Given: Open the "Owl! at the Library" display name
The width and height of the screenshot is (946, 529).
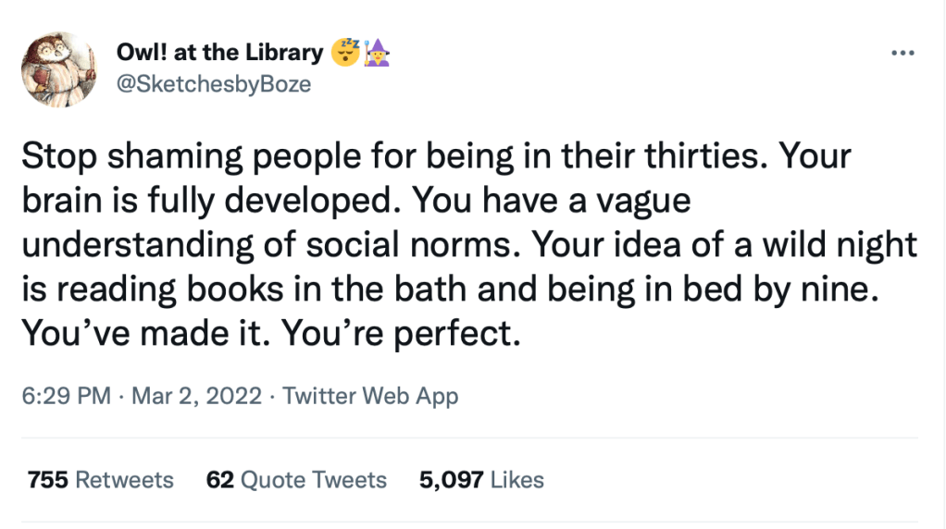Looking at the screenshot, I should tap(219, 53).
